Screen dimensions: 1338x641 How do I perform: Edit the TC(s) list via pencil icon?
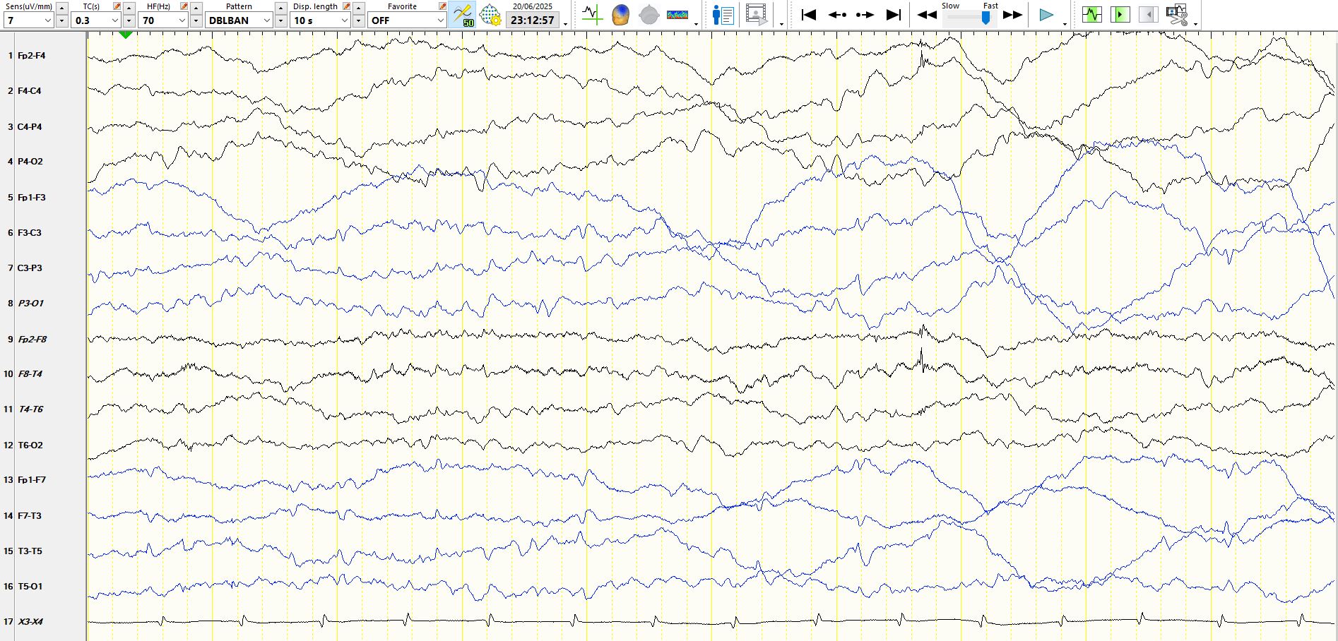coord(117,6)
